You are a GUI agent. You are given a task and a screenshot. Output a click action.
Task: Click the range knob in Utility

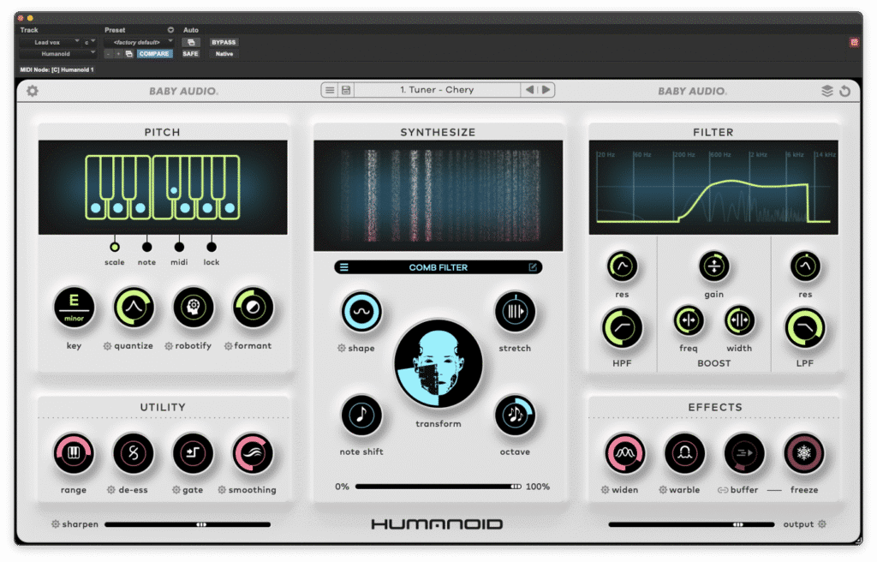coord(74,453)
